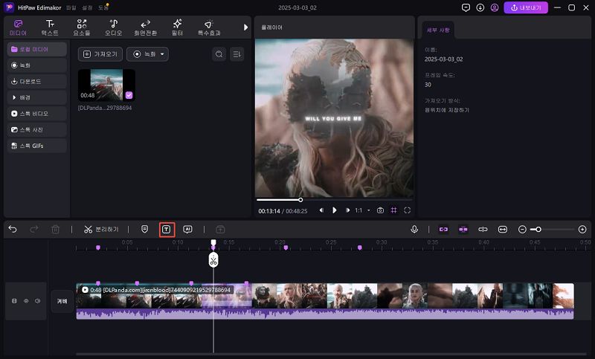Mute the video track audio

point(36,301)
